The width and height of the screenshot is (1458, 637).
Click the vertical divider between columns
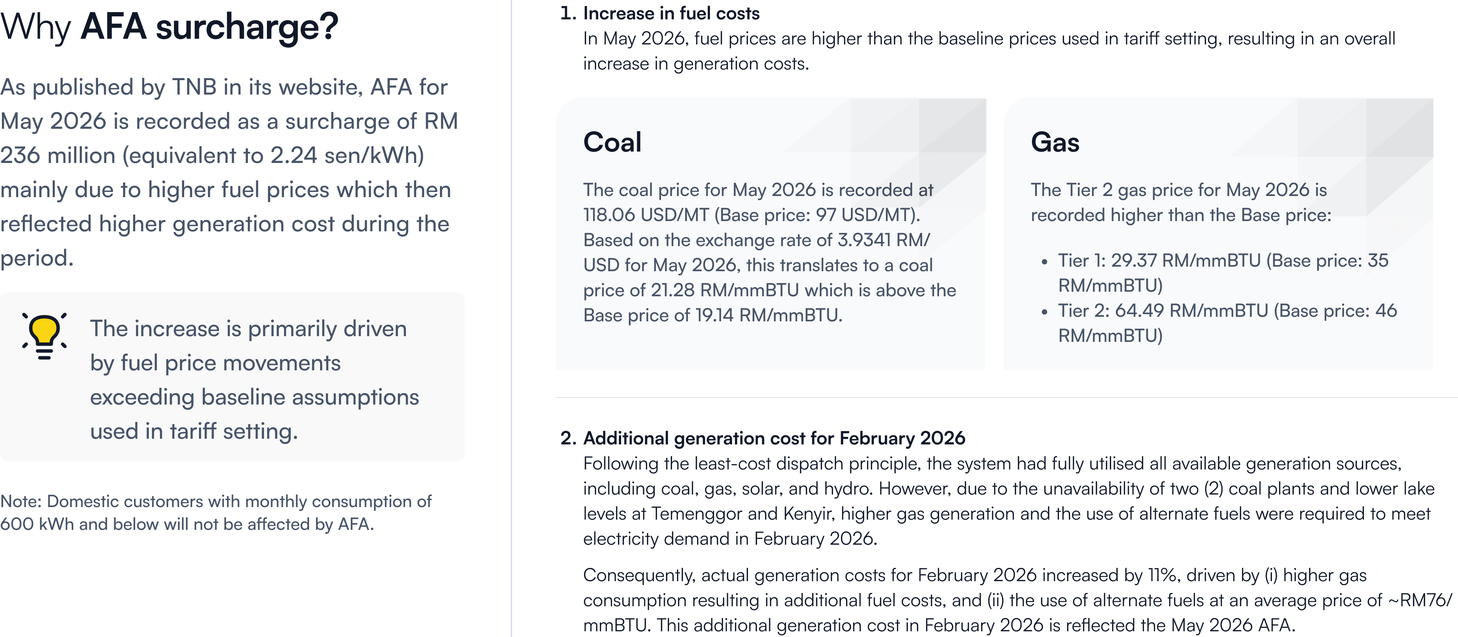click(512, 318)
